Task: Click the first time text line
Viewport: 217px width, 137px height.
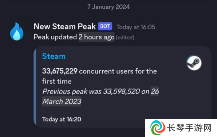Action: point(57,81)
